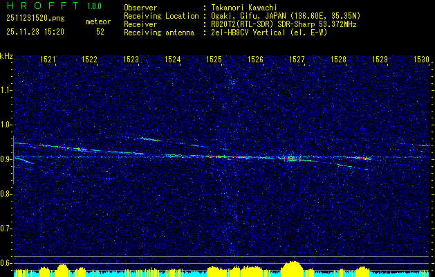Click the 1521 time marker
435x277 pixels.
pos(48,59)
